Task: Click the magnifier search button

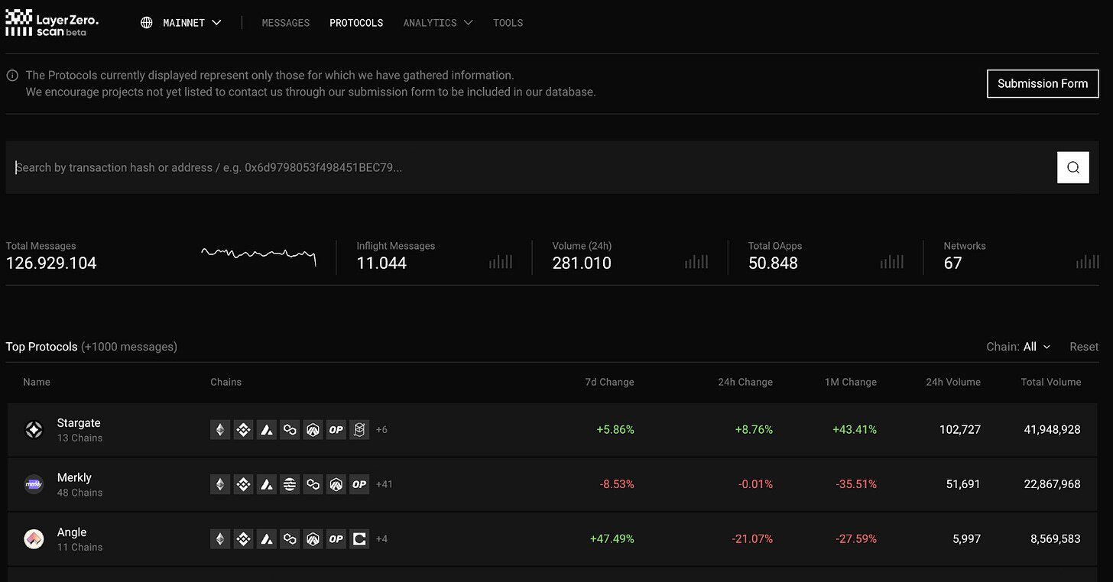Action: 1073,167
